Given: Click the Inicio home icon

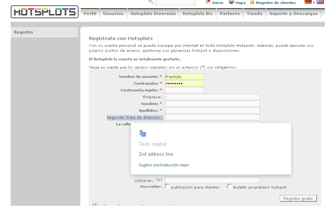Looking at the screenshot, I should [208, 2].
